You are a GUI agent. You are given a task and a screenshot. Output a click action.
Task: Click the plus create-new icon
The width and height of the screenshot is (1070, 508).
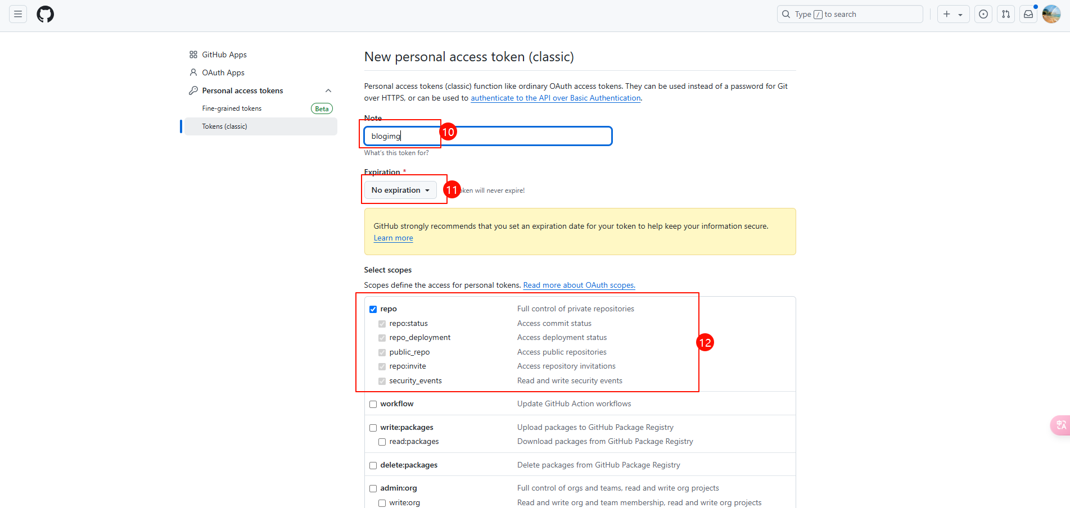[947, 14]
